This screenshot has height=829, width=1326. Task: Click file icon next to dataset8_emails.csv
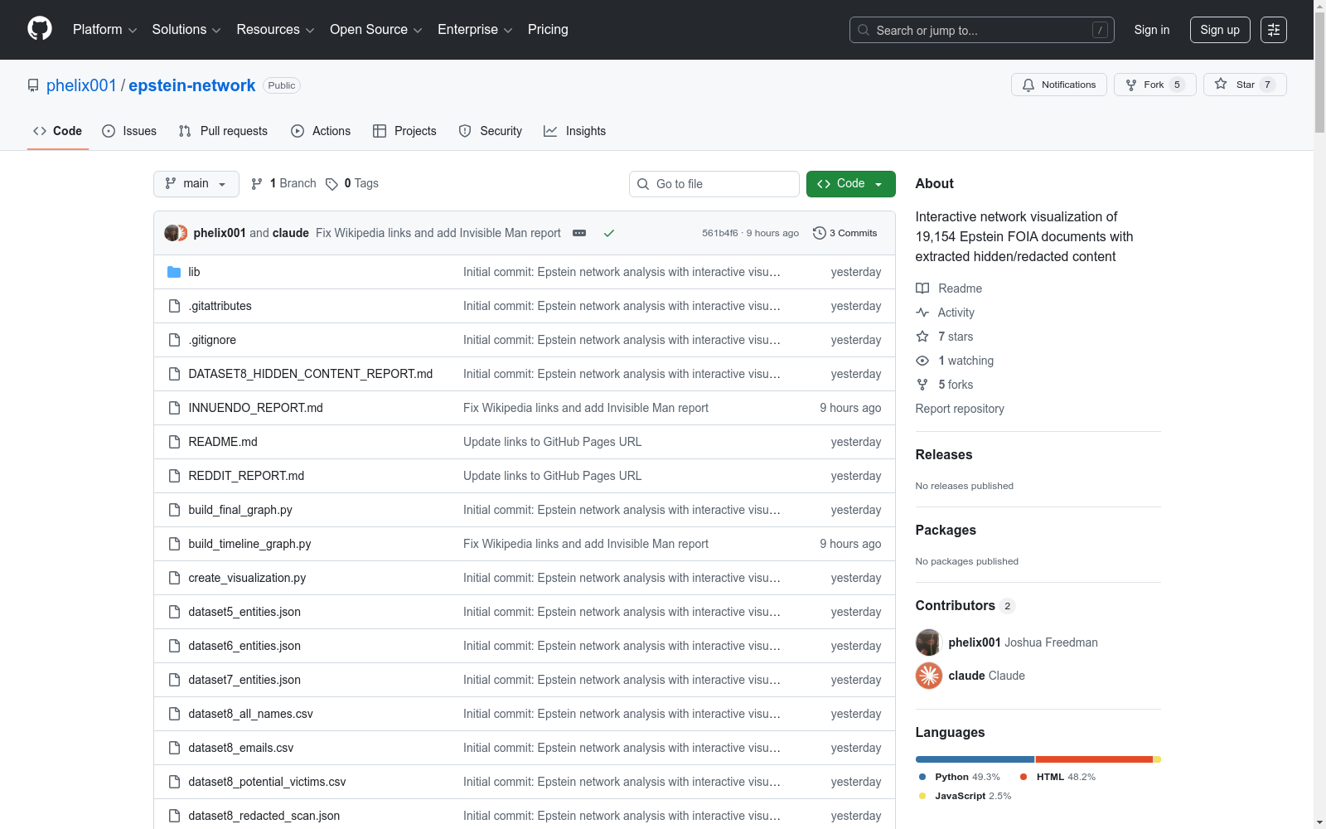[x=174, y=748]
